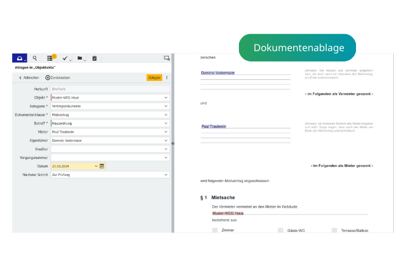The image size is (406, 274).
Task: Tick the Zimmer checkbox in the document
Action: click(215, 230)
